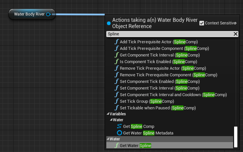Toggle the Context Sensitive checkbox
This screenshot has height=152, width=243.
[x=202, y=23]
